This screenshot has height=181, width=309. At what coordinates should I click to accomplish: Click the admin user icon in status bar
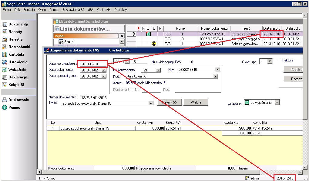click(x=247, y=178)
